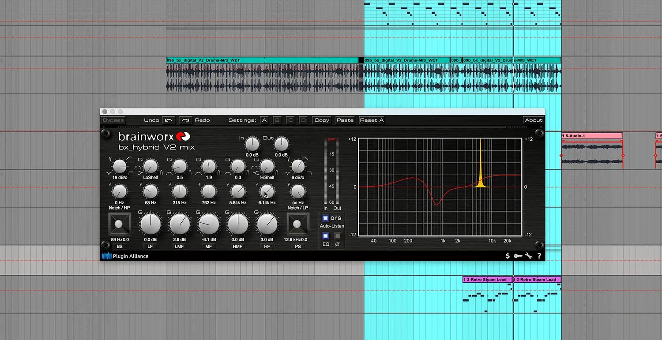Open the wrench settings icon
The image size is (662, 340).
tap(529, 256)
